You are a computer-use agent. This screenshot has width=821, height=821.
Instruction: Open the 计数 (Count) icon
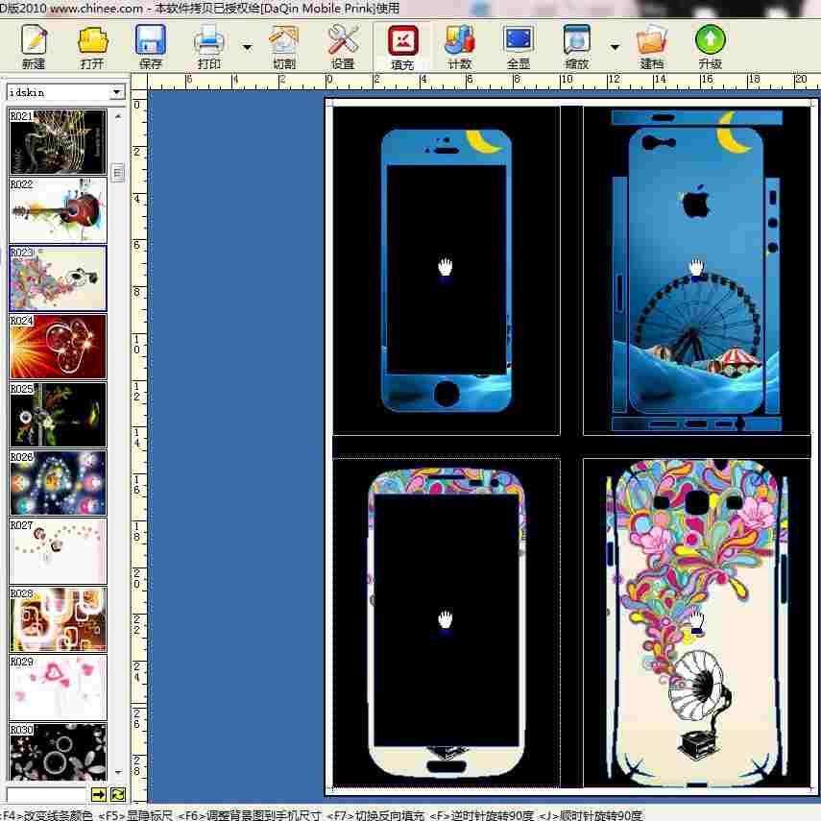tap(460, 46)
